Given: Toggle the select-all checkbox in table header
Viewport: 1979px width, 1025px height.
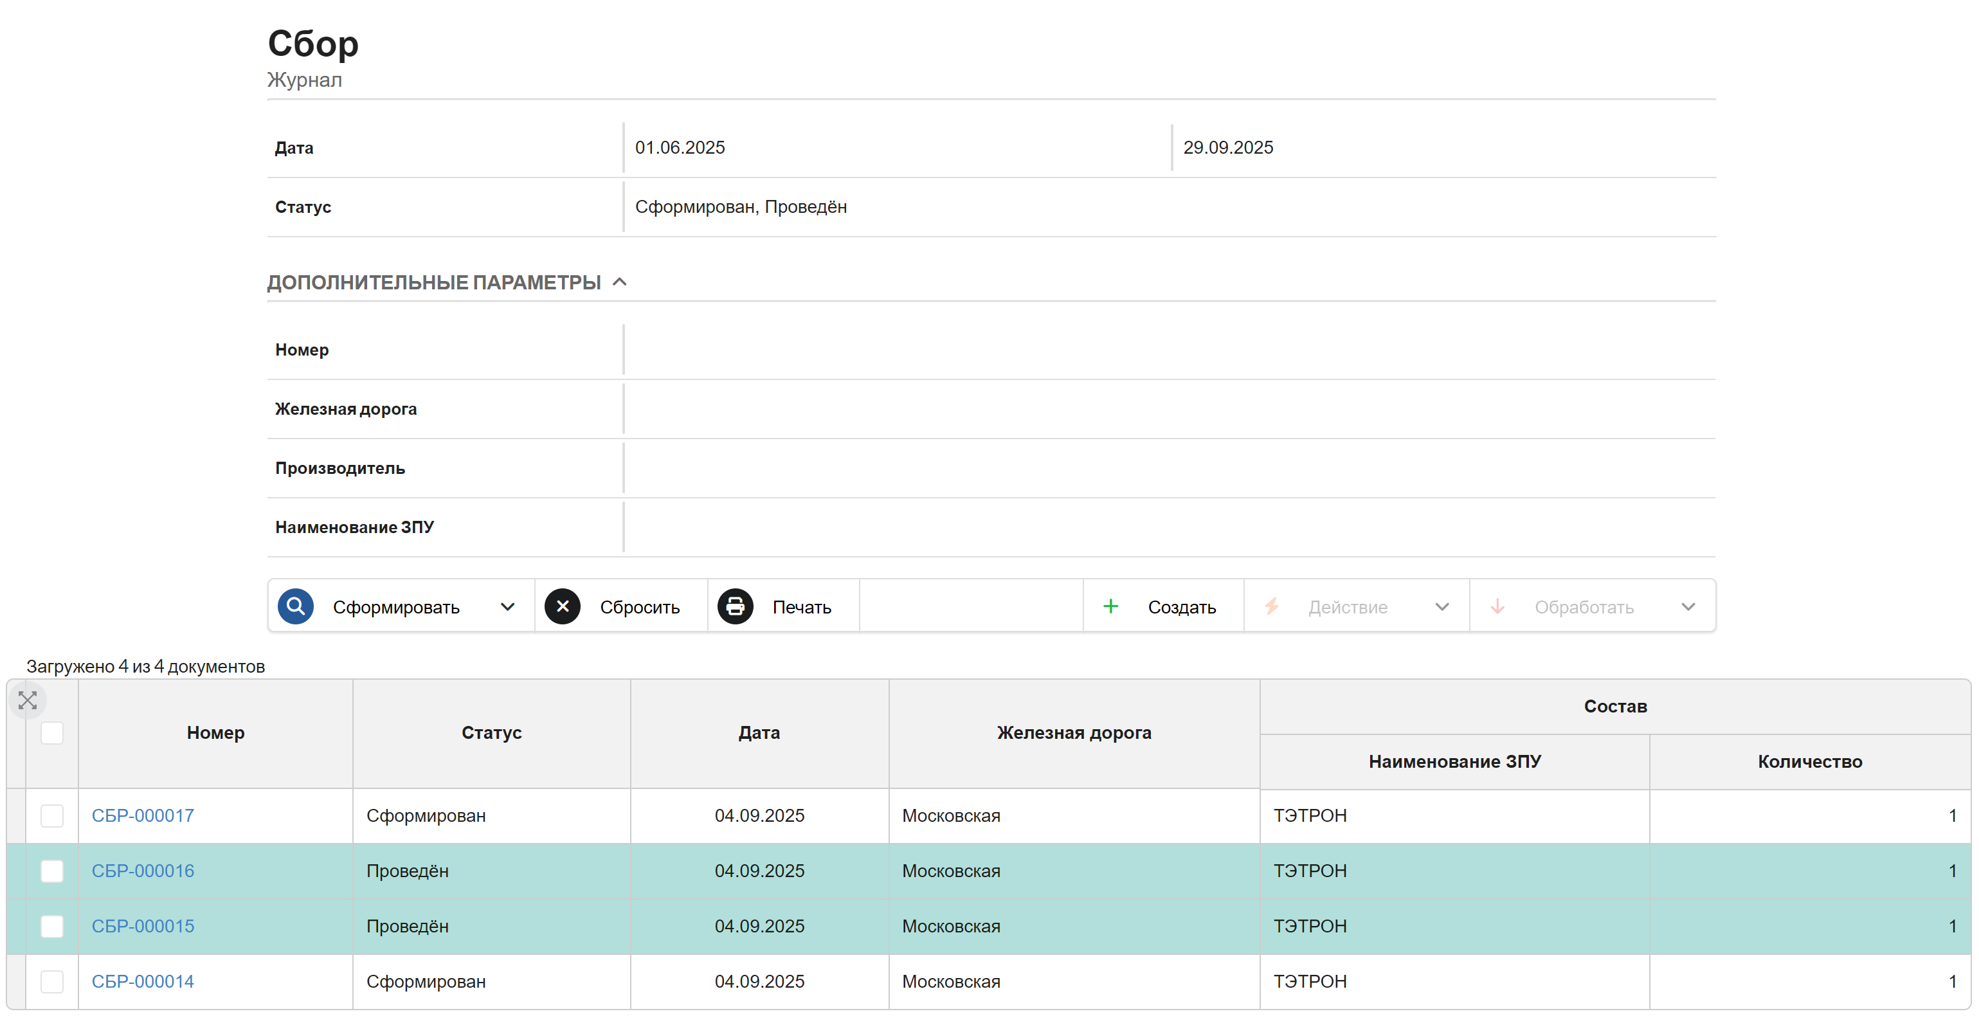Looking at the screenshot, I should pyautogui.click(x=52, y=733).
